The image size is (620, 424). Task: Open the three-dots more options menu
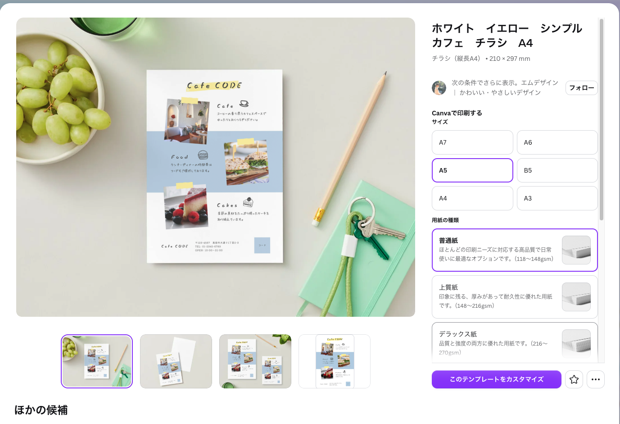coord(596,379)
